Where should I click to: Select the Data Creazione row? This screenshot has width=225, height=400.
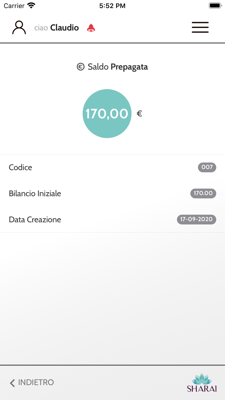35,220
